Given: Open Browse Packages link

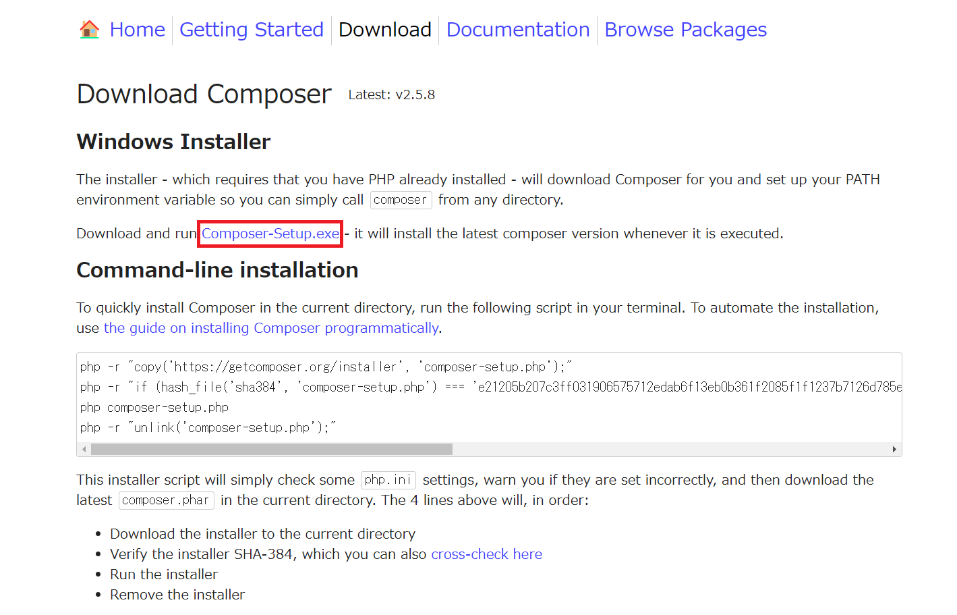Looking at the screenshot, I should pyautogui.click(x=685, y=30).
